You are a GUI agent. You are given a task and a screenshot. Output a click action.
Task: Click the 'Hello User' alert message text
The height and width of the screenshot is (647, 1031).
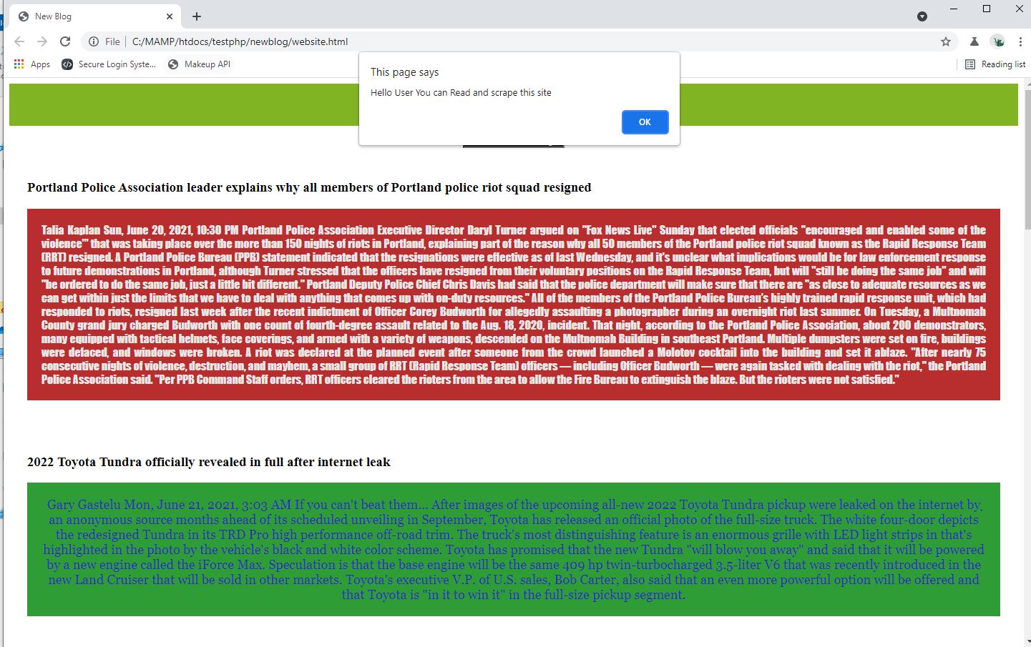pyautogui.click(x=461, y=93)
